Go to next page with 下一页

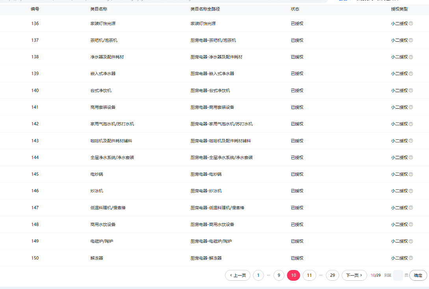354,276
